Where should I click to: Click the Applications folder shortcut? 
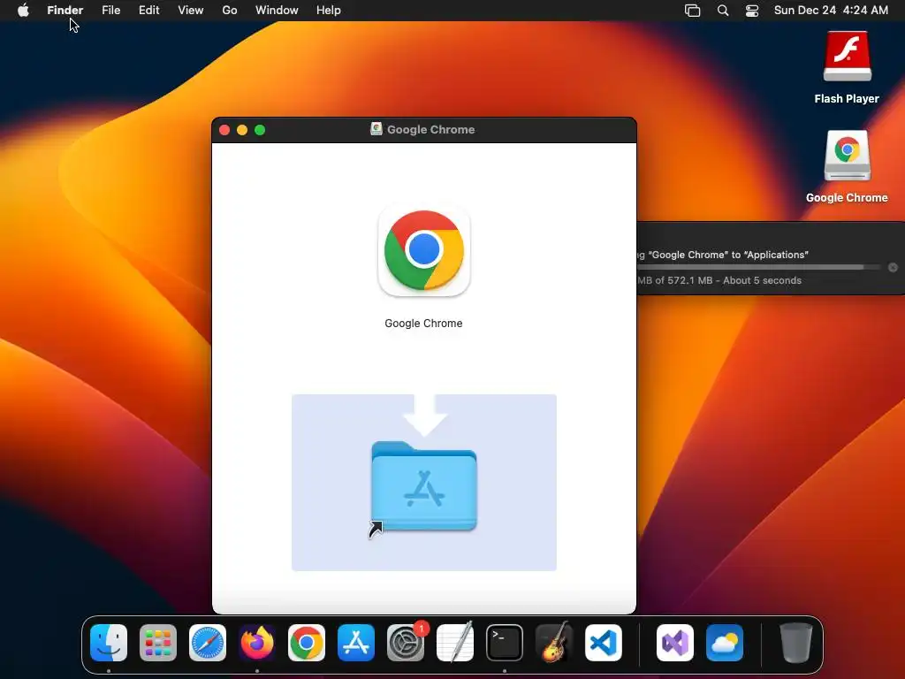(x=424, y=487)
